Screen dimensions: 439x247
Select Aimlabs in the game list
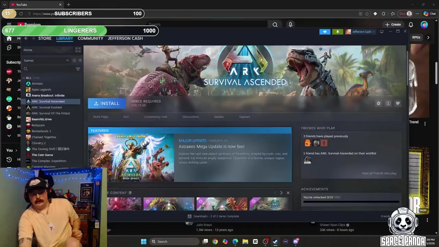37,84
